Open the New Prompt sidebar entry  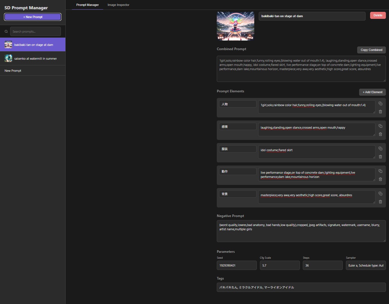pos(13,71)
